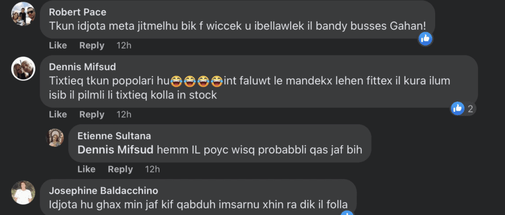Open Etienne Sultana's profile avatar
Viewport: 505px width, 215px height.
[x=55, y=138]
